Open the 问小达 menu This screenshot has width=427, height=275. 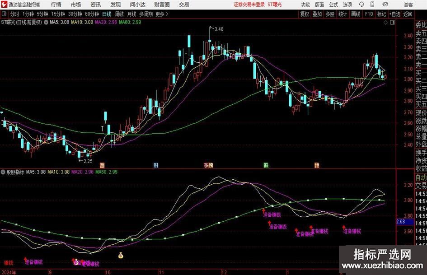138,5
